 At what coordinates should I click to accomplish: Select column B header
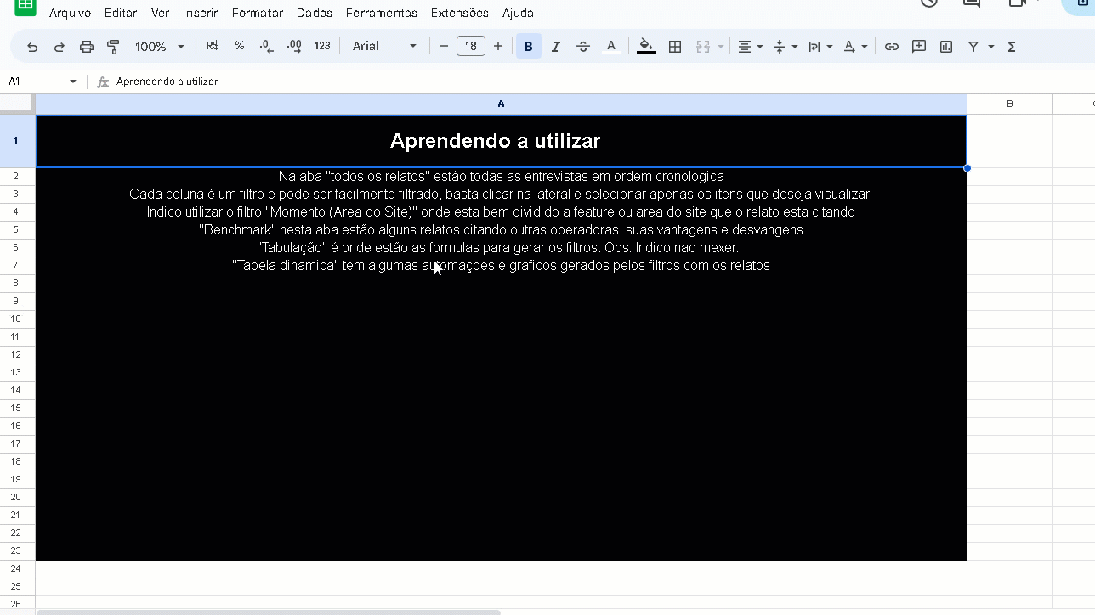pos(1010,104)
